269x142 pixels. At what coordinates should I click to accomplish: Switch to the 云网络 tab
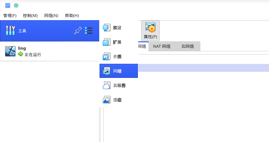[187, 46]
